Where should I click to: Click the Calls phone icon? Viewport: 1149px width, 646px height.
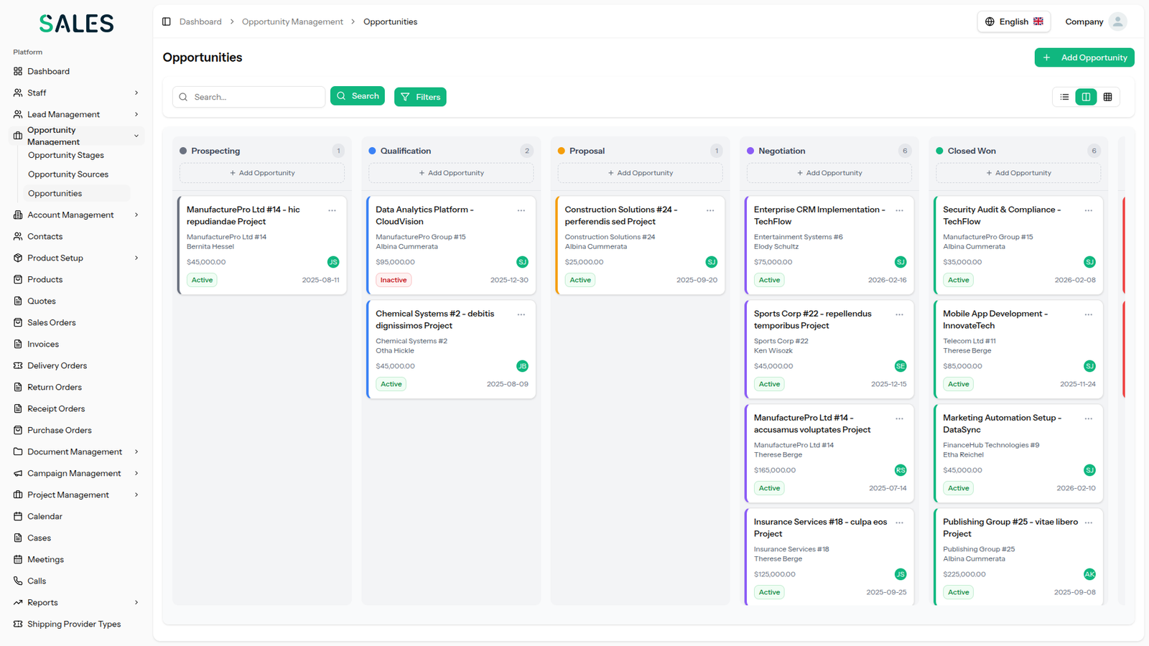click(x=18, y=581)
